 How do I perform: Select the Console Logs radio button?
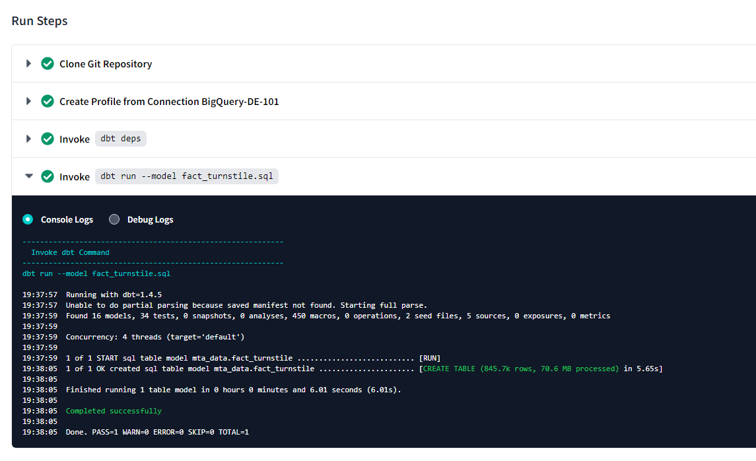(x=28, y=219)
